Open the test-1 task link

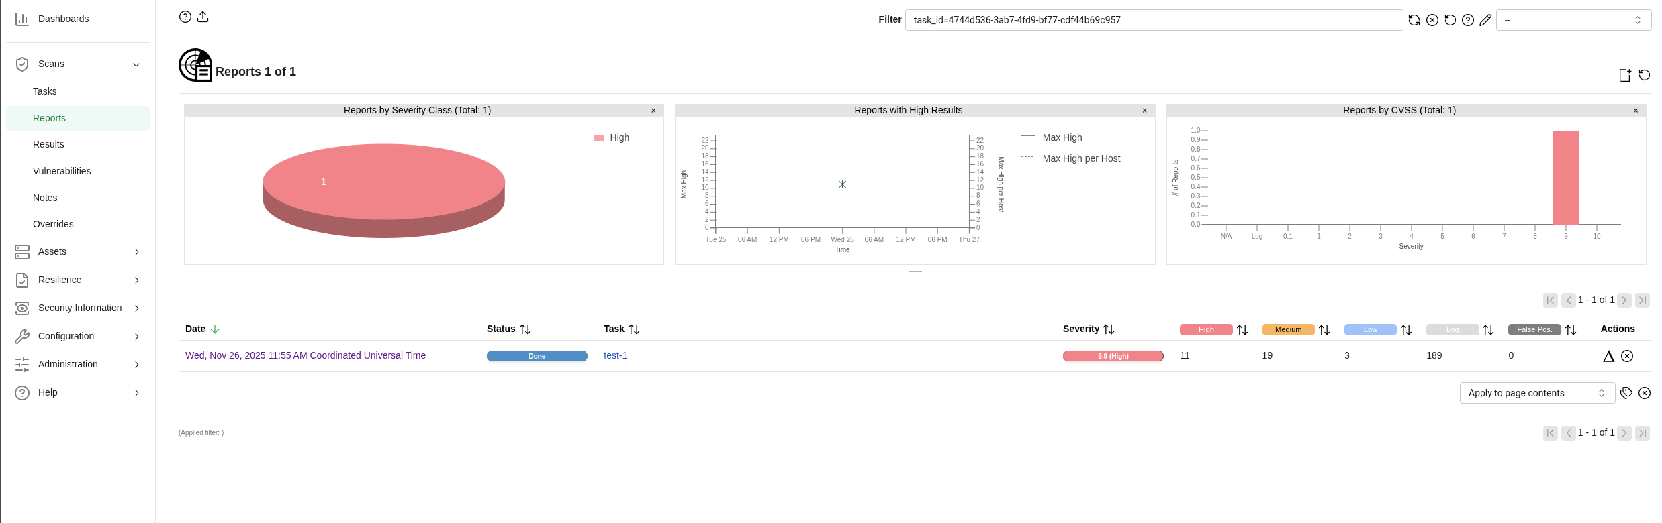pyautogui.click(x=615, y=356)
